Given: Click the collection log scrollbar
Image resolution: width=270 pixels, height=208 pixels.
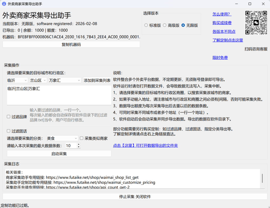Looking at the screenshot, I should point(262,179).
